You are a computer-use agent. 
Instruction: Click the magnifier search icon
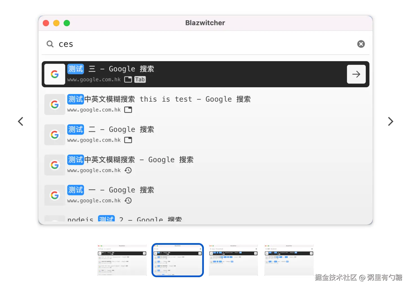pyautogui.click(x=50, y=44)
